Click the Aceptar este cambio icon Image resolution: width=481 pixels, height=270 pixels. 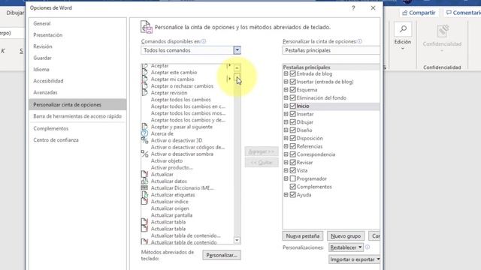[144, 72]
